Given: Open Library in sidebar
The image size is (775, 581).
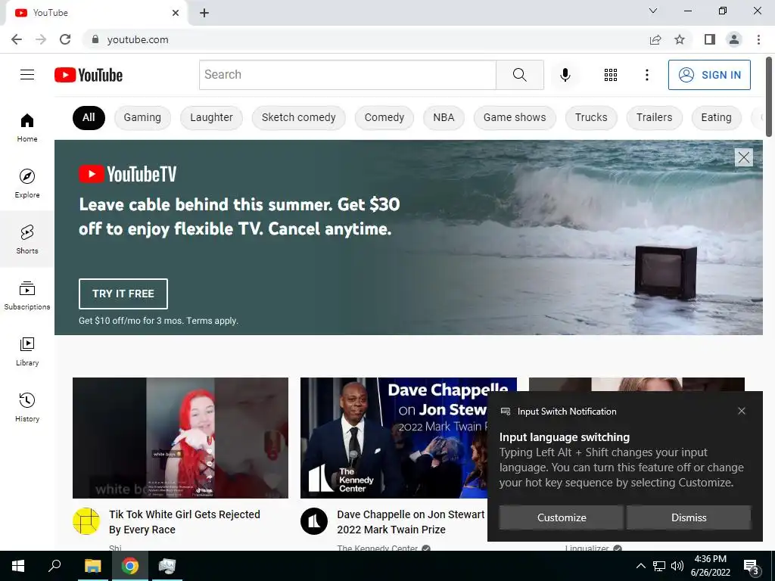Looking at the screenshot, I should click(27, 351).
